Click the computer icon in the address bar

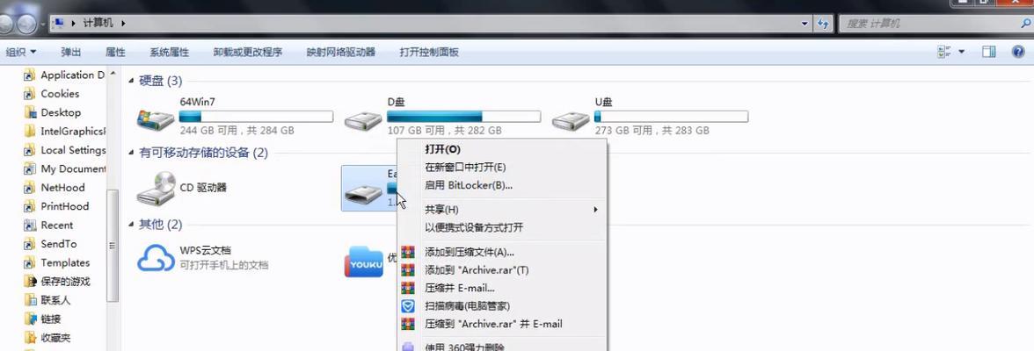59,23
